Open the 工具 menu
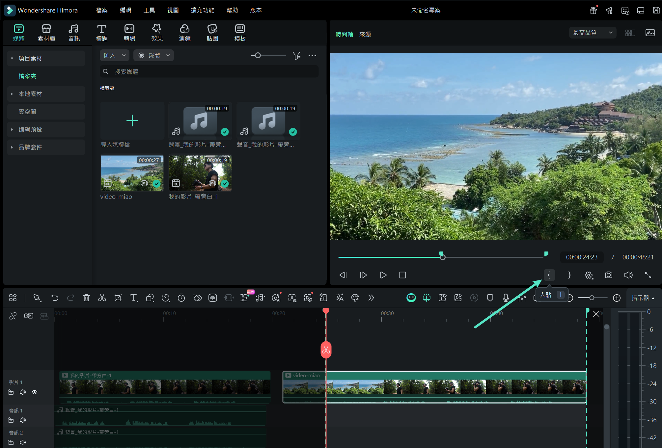The height and width of the screenshot is (448, 662). tap(149, 10)
